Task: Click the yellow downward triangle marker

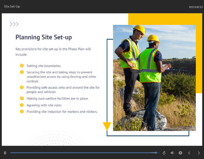Action: (107, 126)
